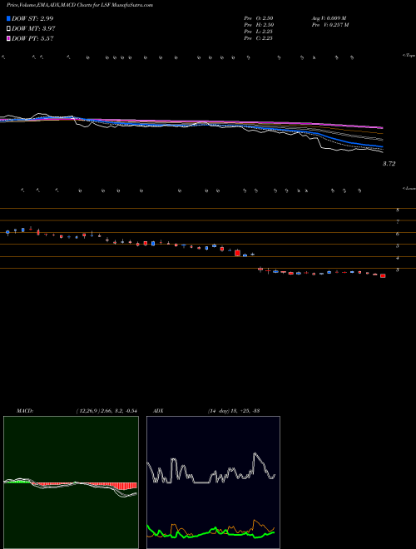This screenshot has width=416, height=549.
Task: Click the ADX (14 day) parameter values
Action: (233, 411)
